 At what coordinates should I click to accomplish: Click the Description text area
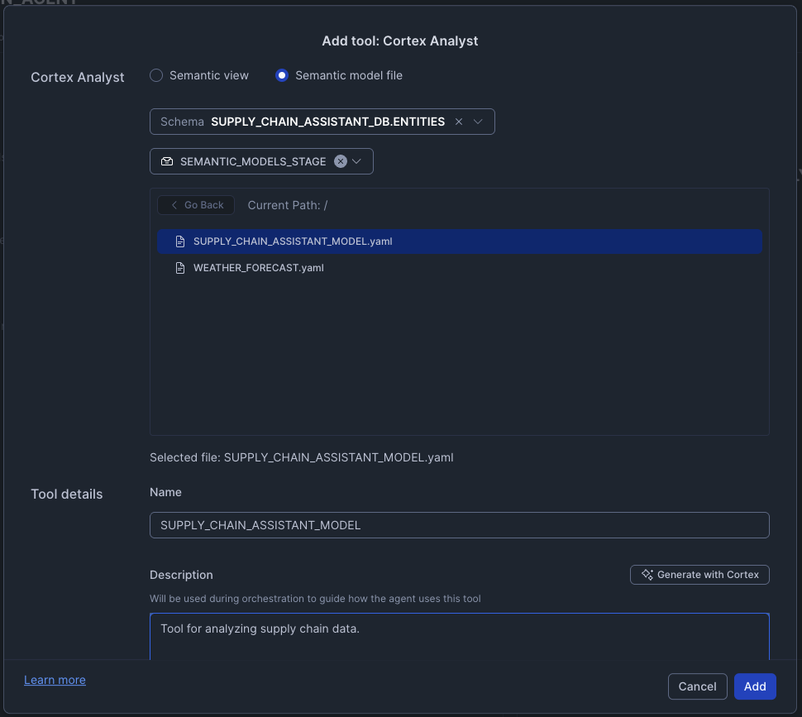(x=459, y=633)
